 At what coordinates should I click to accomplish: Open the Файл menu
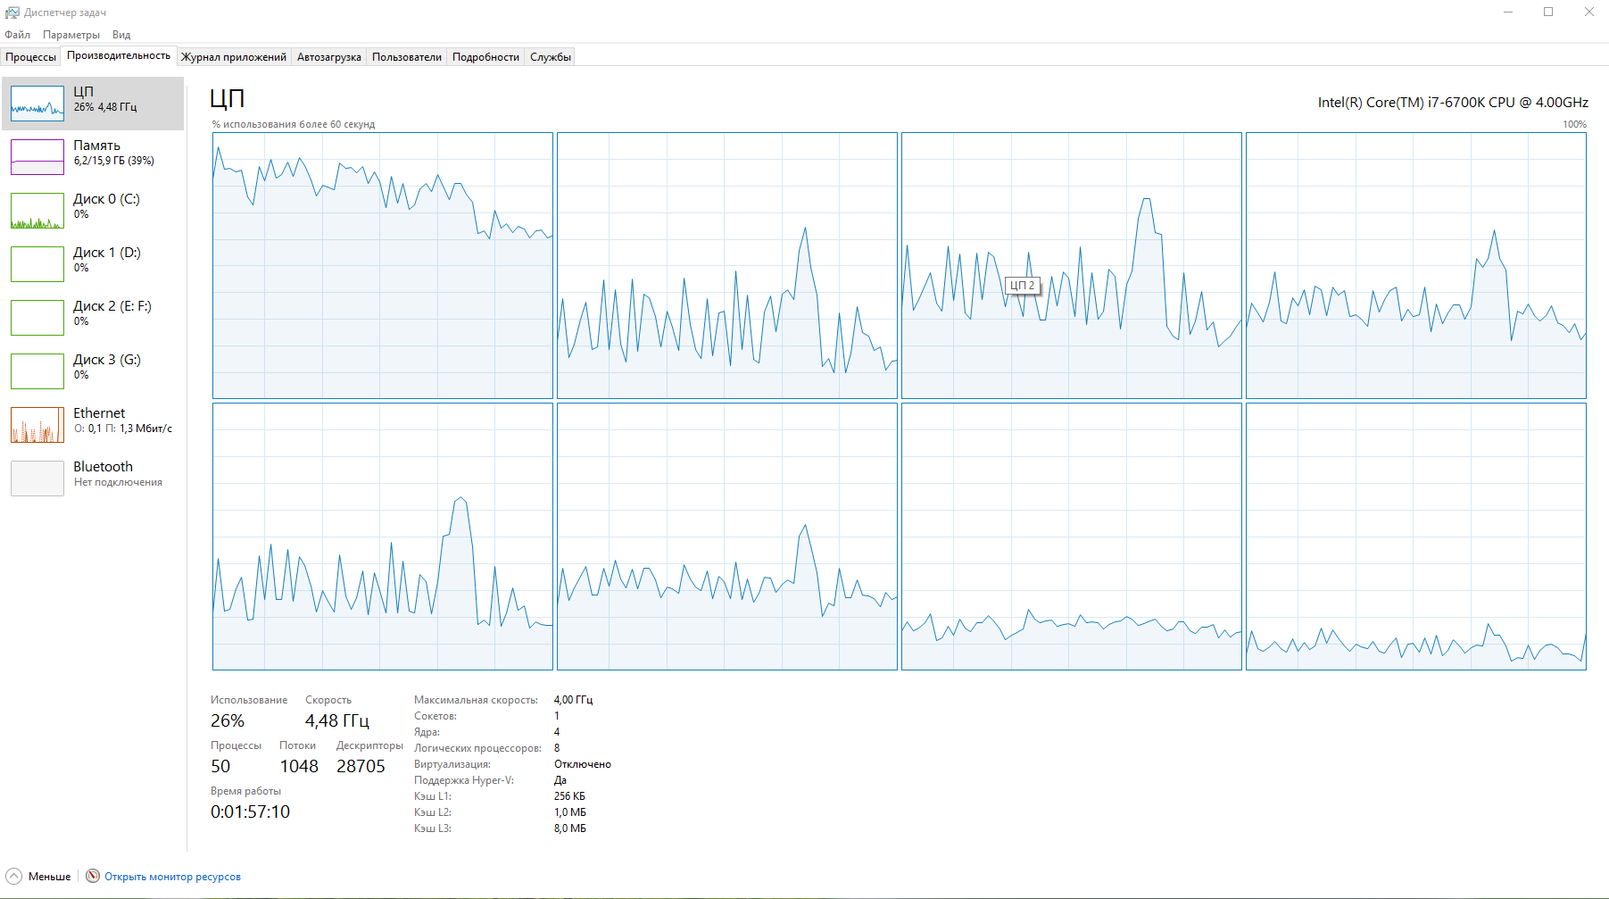(x=17, y=35)
